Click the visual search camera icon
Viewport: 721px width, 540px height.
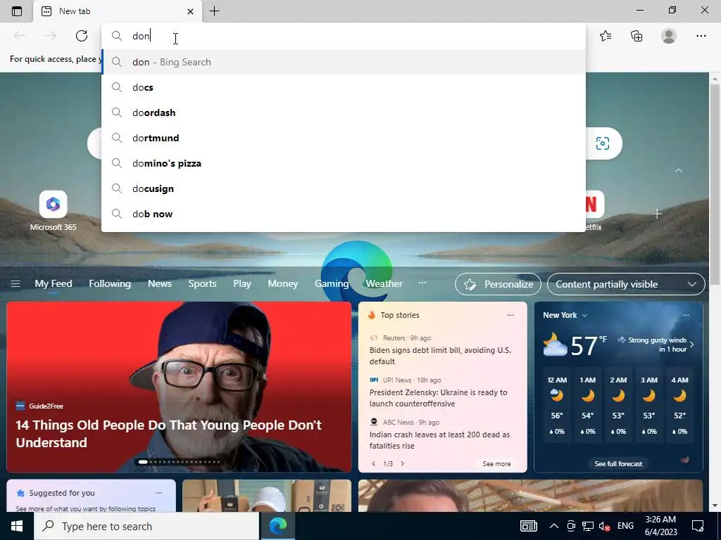click(x=603, y=143)
